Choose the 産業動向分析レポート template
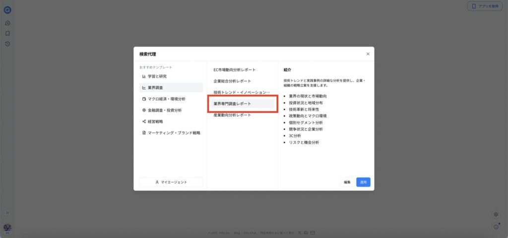This screenshot has height=238, width=508. tap(242, 115)
